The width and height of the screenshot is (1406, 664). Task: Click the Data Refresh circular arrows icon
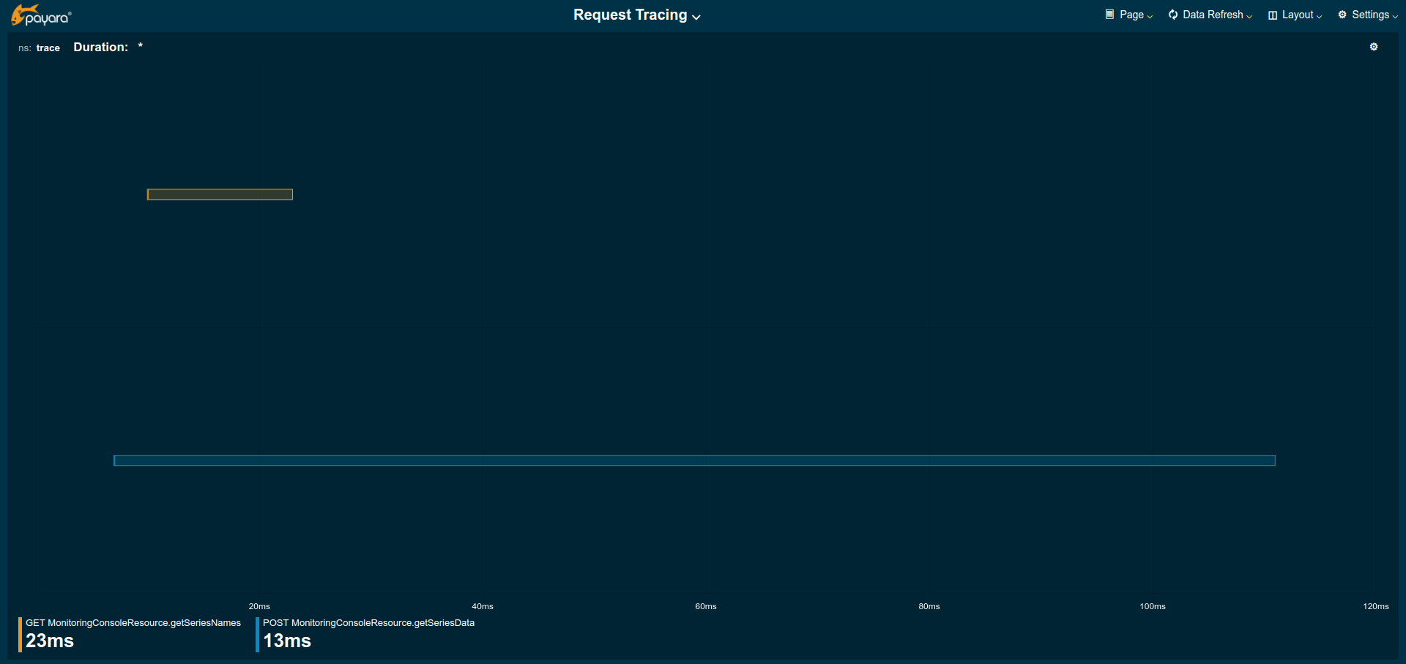pyautogui.click(x=1173, y=15)
